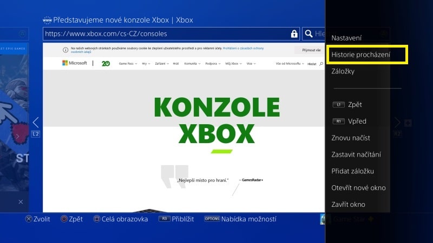Expand the Podpora dropdown
433x243 pixels.
213,64
